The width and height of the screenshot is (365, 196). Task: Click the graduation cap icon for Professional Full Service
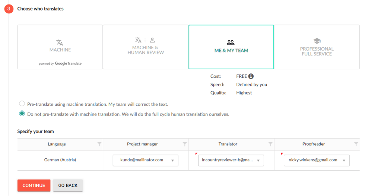317,41
